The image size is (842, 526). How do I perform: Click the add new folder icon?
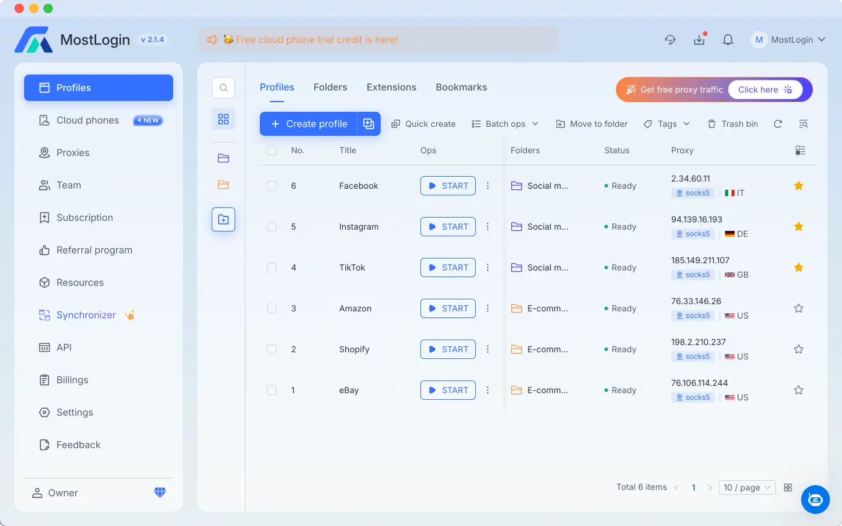point(224,219)
